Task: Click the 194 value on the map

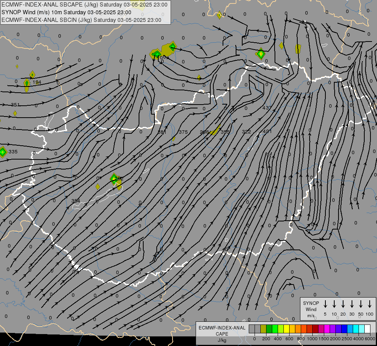Action: (x=37, y=82)
